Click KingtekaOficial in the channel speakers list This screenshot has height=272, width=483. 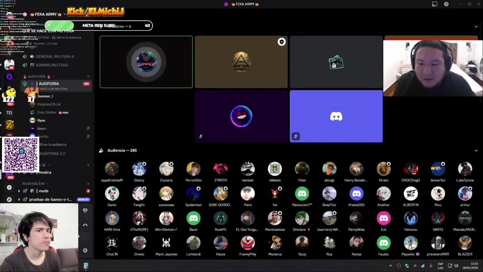(49, 104)
